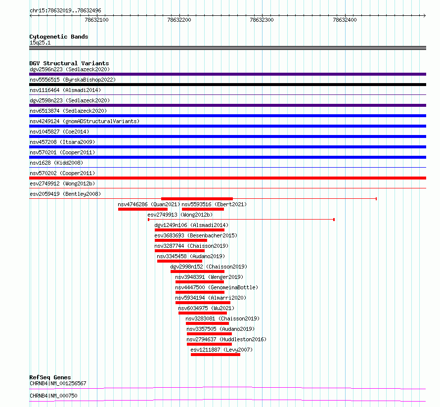
Task: Click the chr15:78632019..78632496 coordinate label
Action: pyautogui.click(x=65, y=10)
